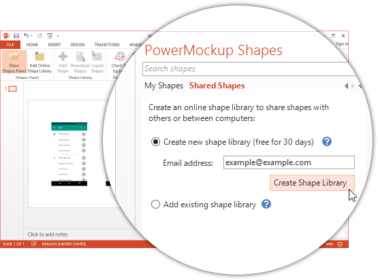The width and height of the screenshot is (378, 280).
Task: Open the FILE ribbon tab
Action: [x=10, y=44]
